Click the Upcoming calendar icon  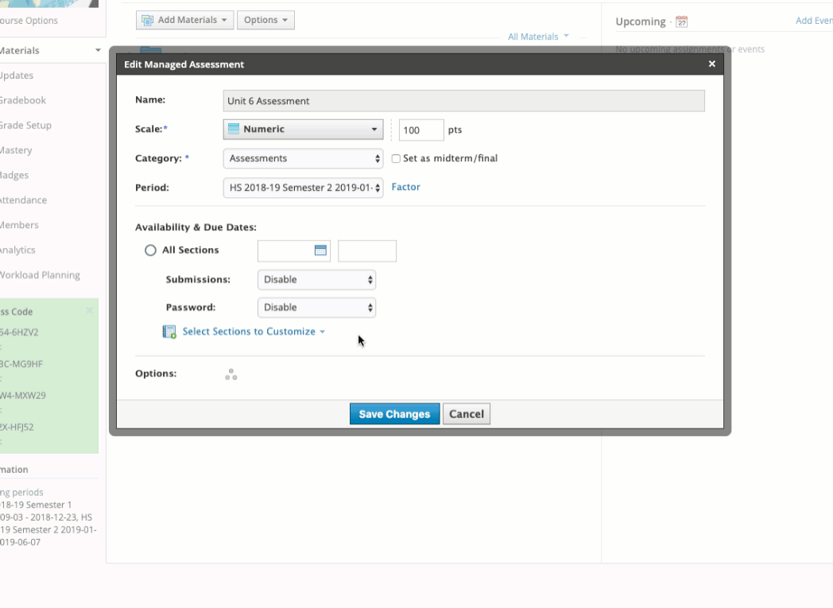tap(681, 22)
